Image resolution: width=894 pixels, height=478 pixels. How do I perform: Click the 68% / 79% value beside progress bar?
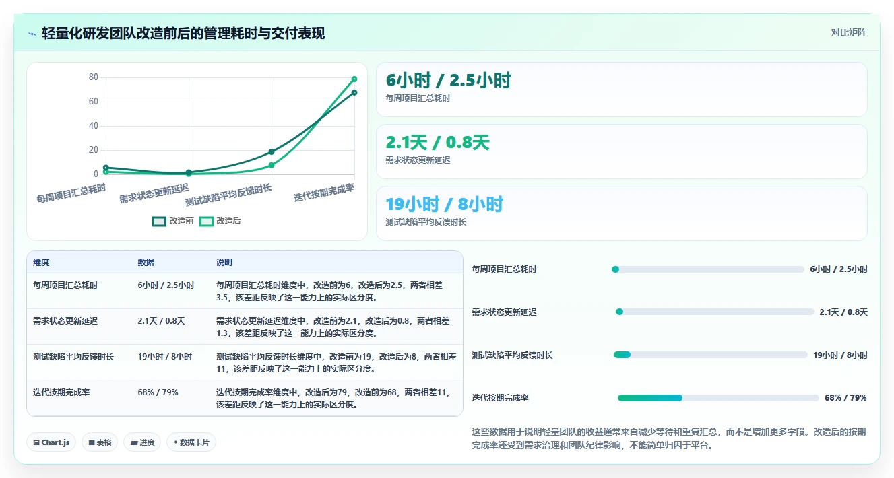(x=845, y=398)
